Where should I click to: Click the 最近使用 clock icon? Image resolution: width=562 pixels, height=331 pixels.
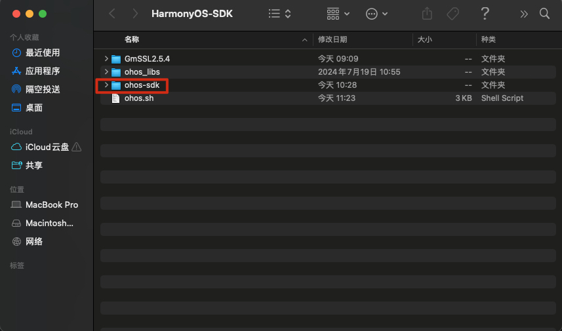(x=16, y=52)
